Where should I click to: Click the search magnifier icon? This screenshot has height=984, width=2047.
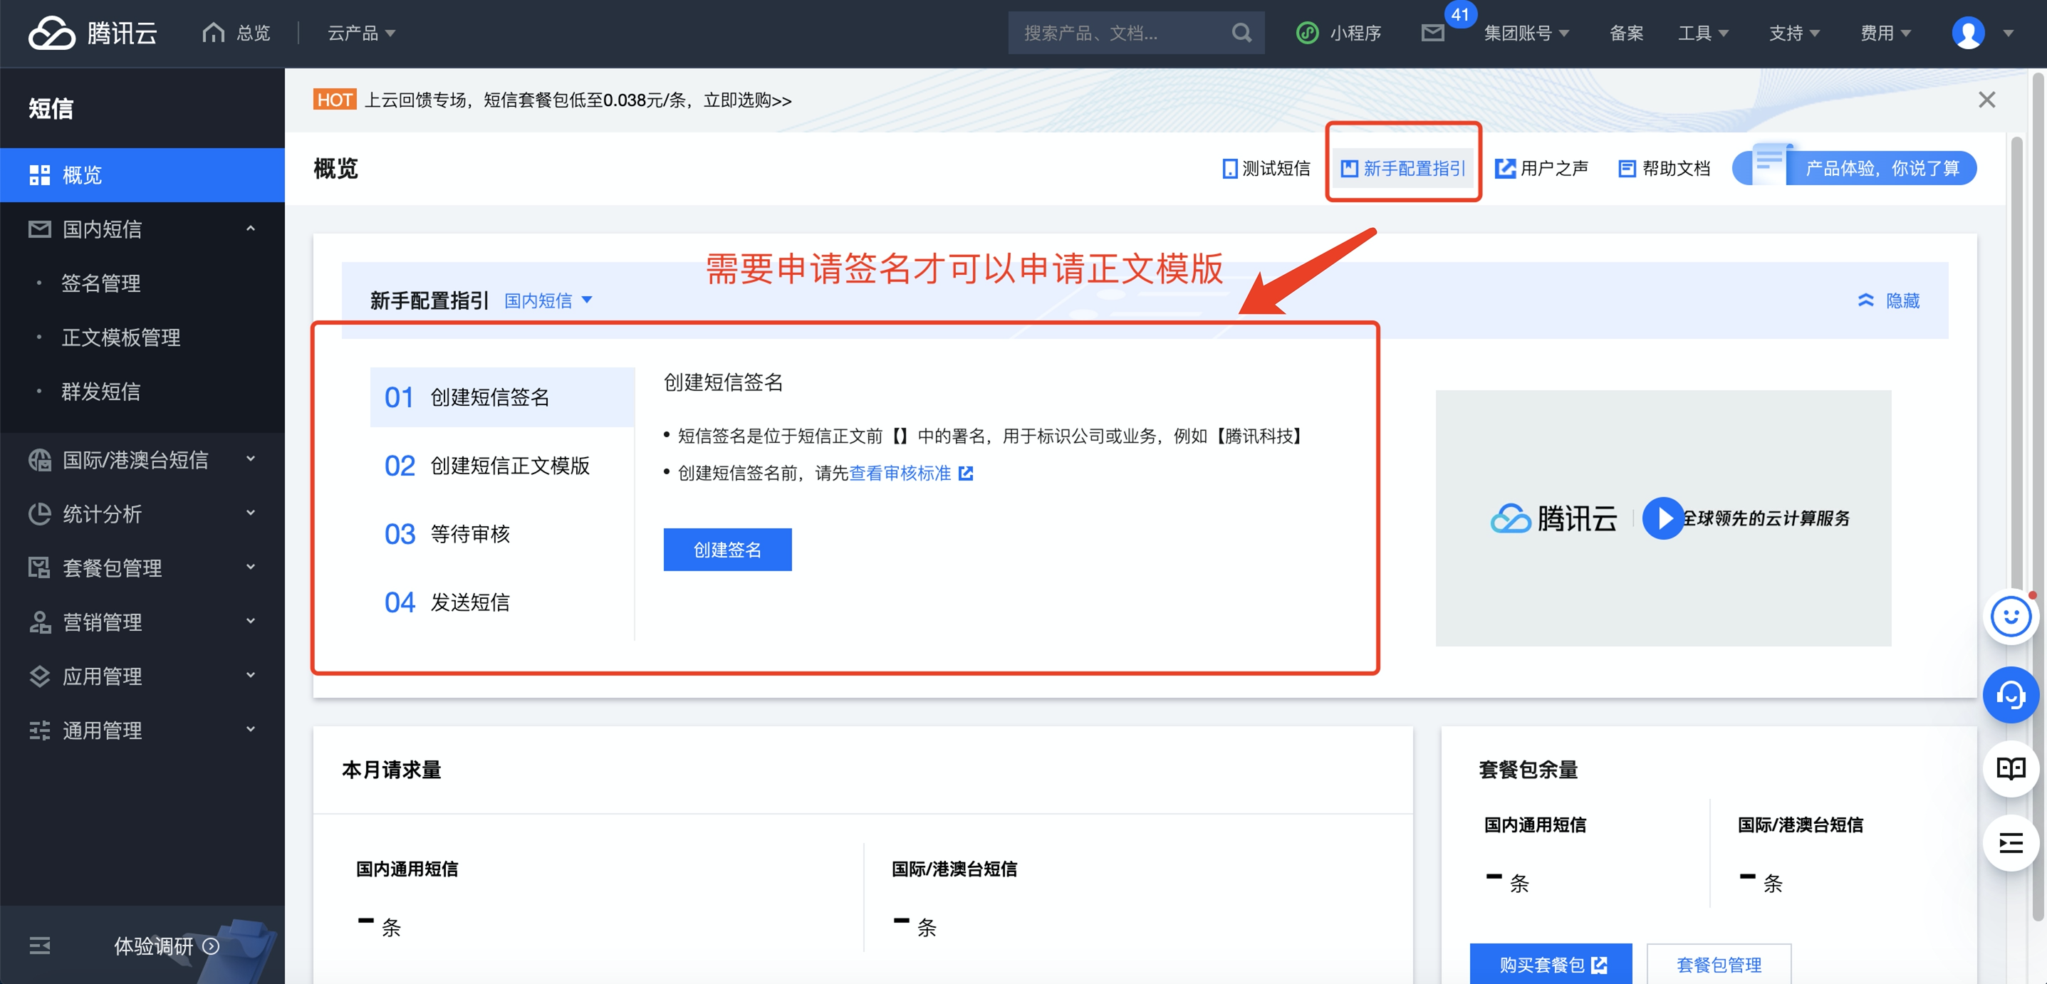[x=1241, y=33]
